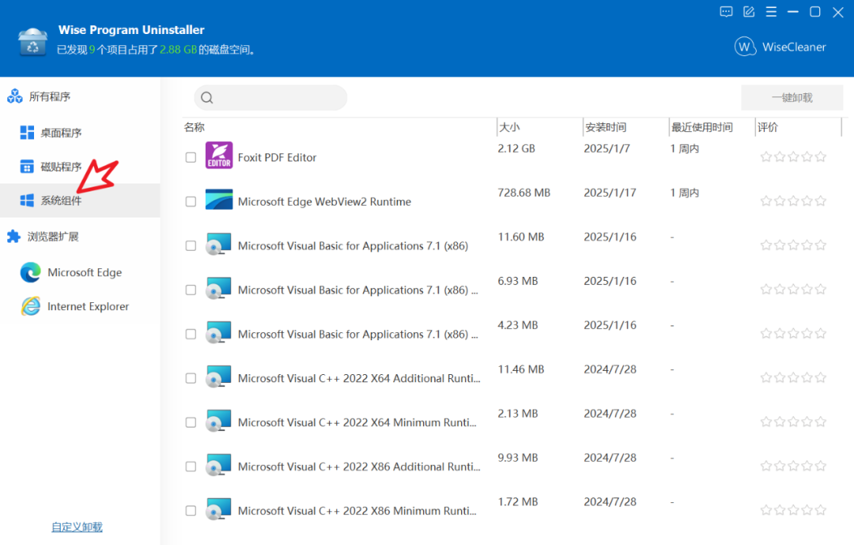Sort list by 安装时间 column header

tap(606, 127)
